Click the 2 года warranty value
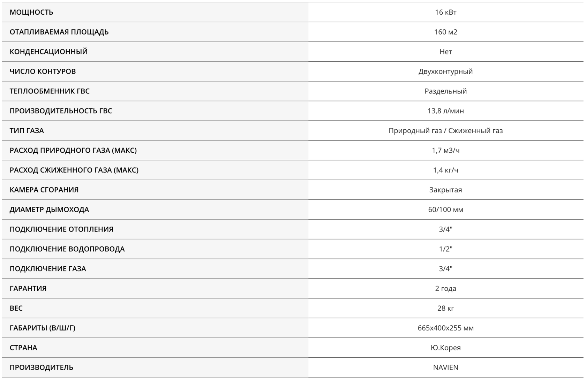The image size is (586, 380). 445,289
